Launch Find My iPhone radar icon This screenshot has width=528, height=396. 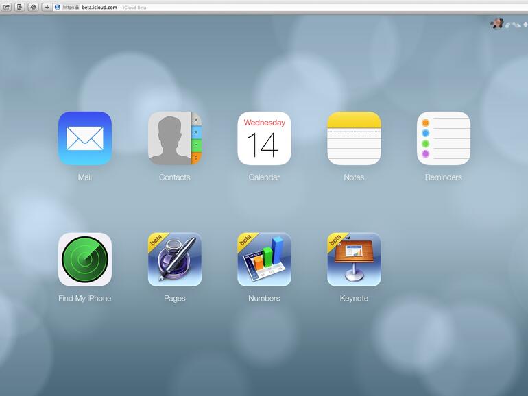[x=85, y=260]
